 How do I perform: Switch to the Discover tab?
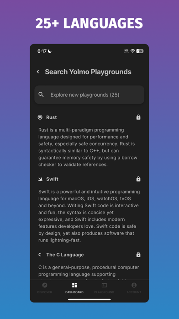click(45, 288)
